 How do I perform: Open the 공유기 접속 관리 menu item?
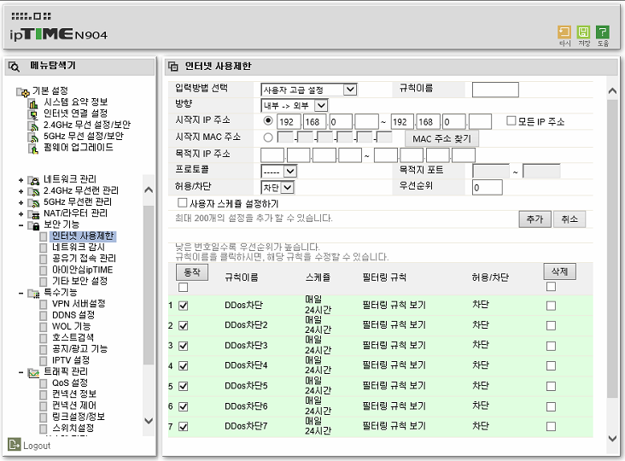coord(85,259)
